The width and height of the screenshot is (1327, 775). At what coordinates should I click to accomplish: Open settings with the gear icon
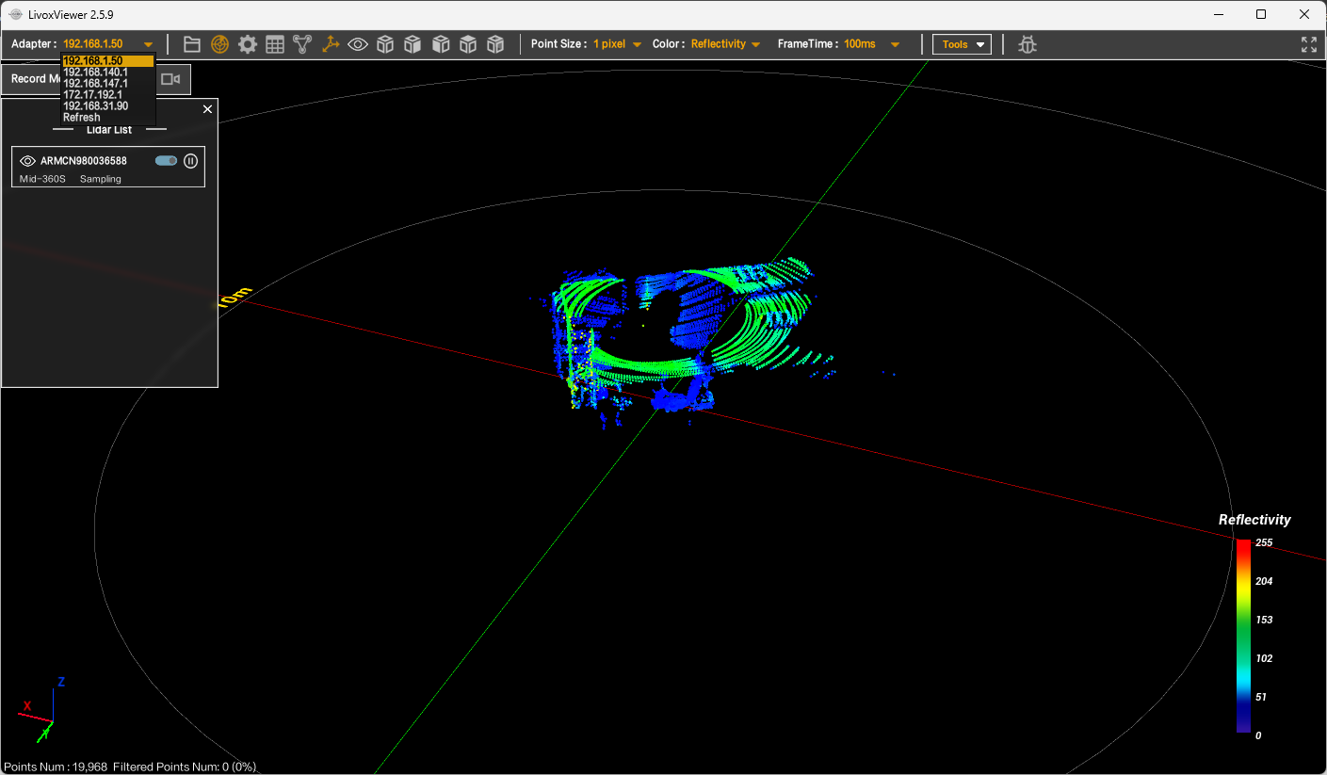248,44
